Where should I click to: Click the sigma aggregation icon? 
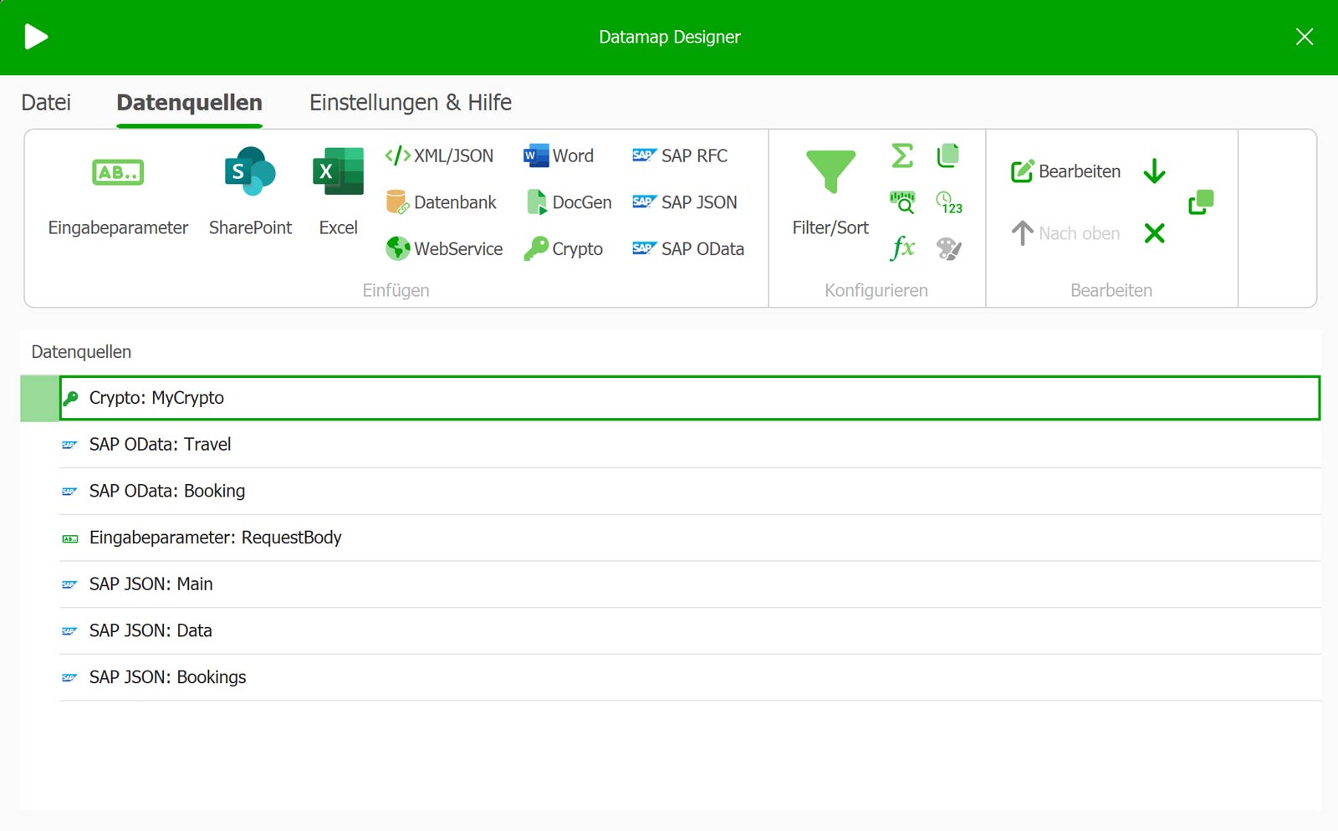901,155
